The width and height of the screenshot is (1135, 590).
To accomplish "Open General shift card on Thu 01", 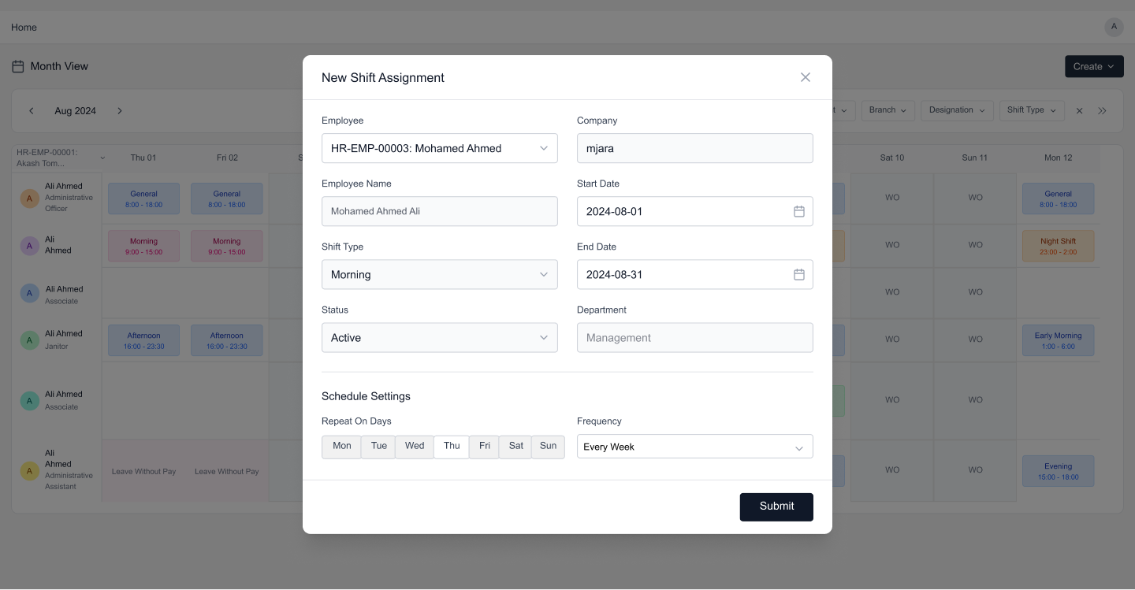I will click(143, 199).
